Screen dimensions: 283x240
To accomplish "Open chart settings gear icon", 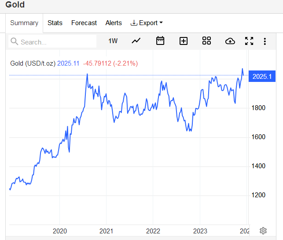I will coord(263,231).
